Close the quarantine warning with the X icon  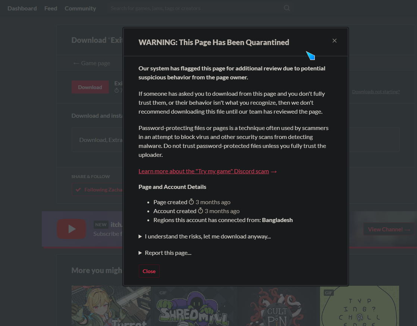pyautogui.click(x=335, y=41)
